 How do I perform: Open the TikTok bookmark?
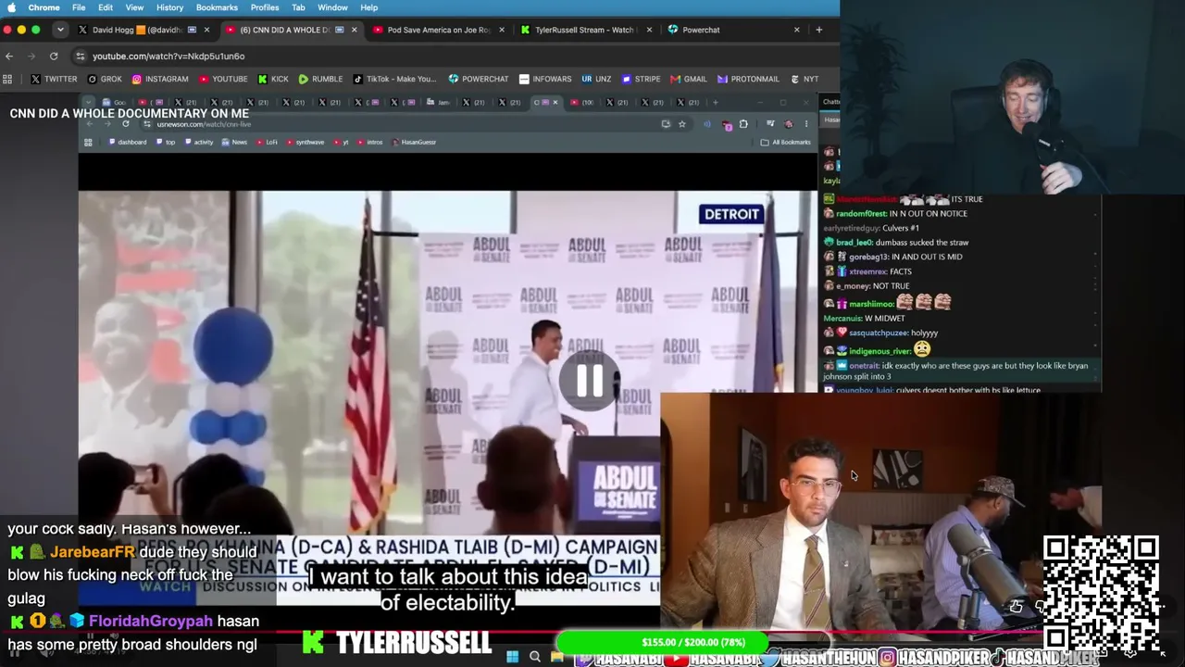(x=394, y=79)
